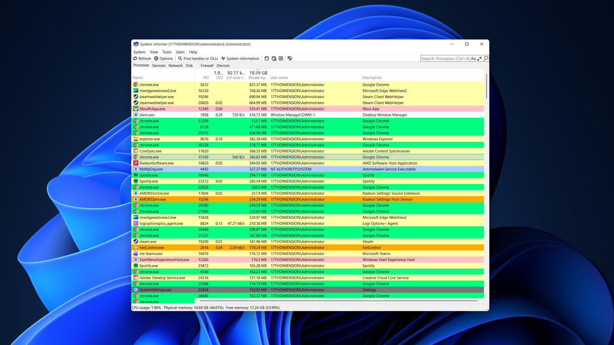The height and width of the screenshot is (345, 614).
Task: Click the find window and kill icon
Action: click(x=281, y=58)
